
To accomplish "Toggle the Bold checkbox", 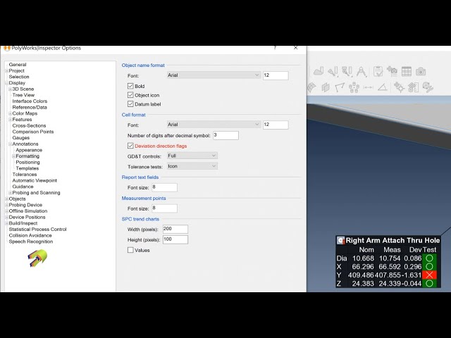I will pos(130,86).
